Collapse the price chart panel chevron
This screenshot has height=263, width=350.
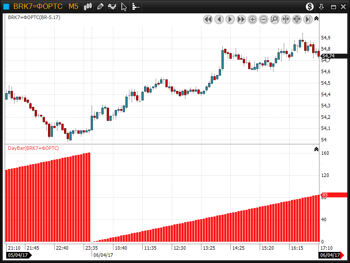316,19
